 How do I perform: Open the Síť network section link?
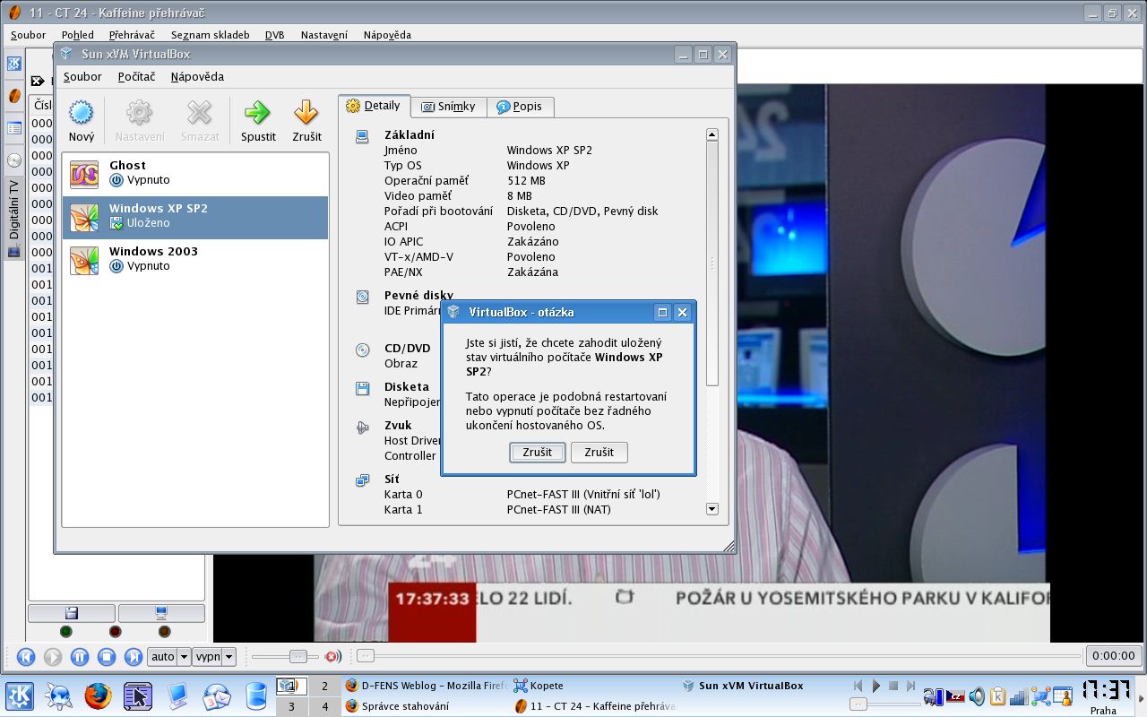coord(392,479)
